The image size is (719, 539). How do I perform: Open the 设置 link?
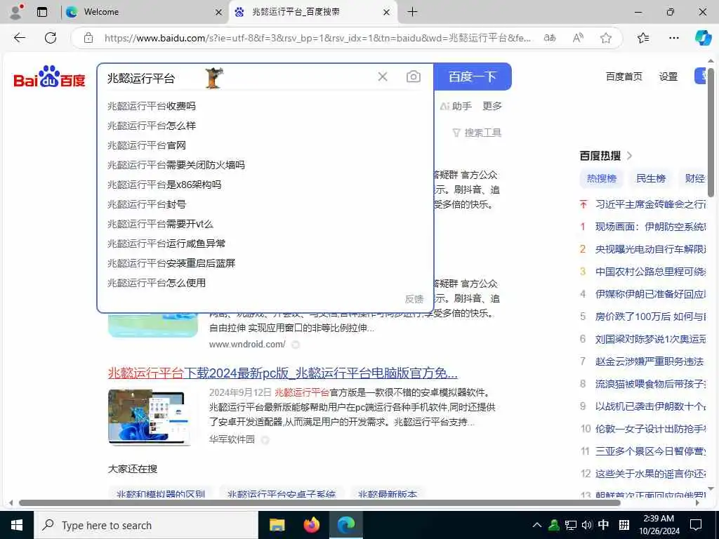tap(668, 76)
